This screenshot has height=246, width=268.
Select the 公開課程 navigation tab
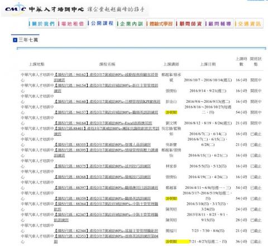[x=102, y=23]
